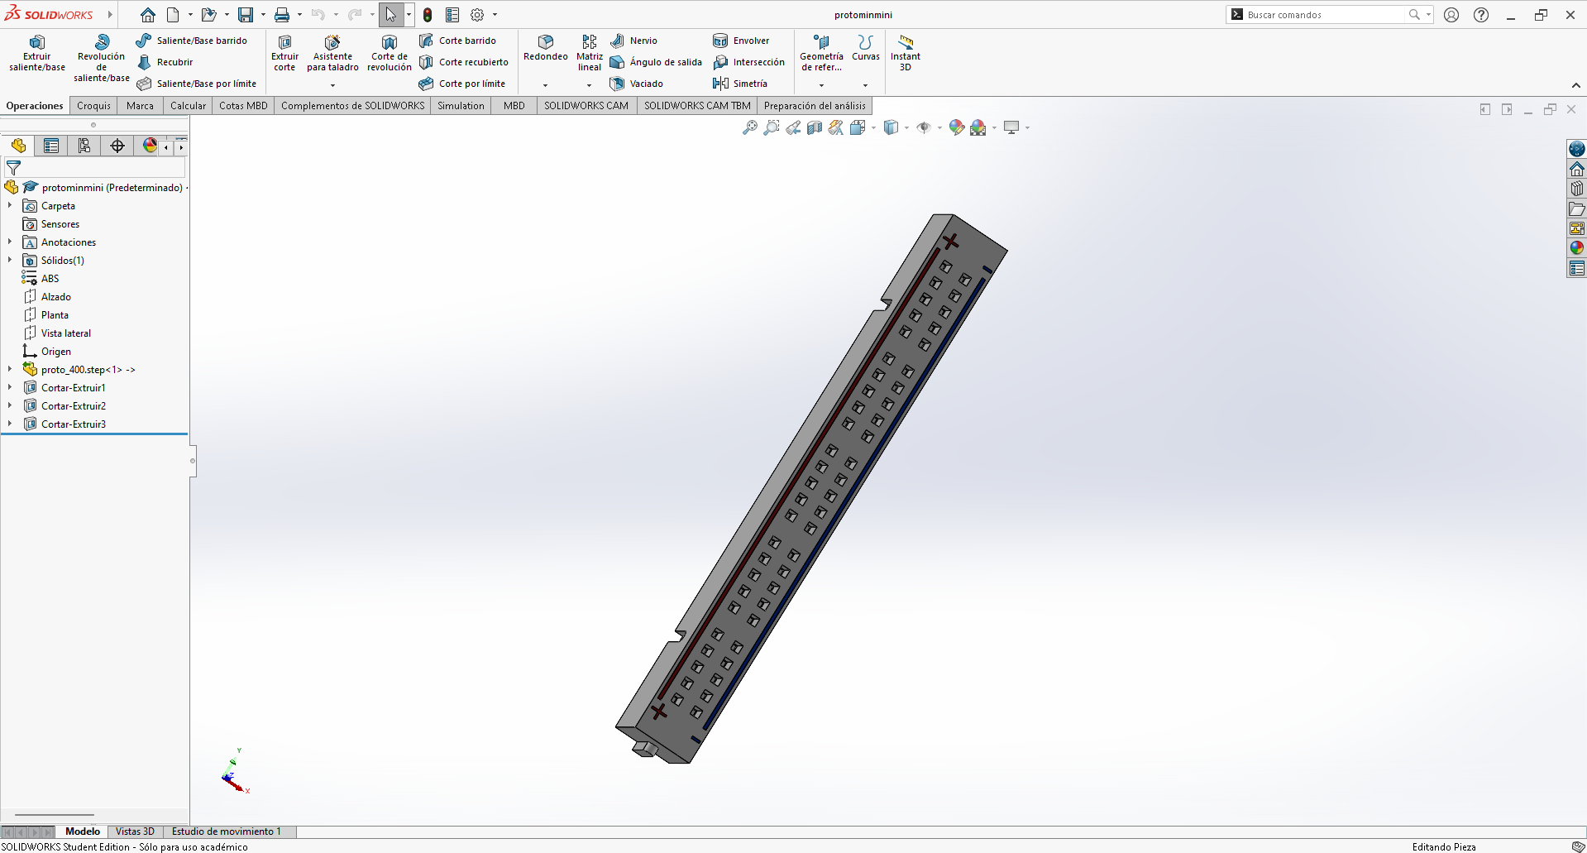Image resolution: width=1587 pixels, height=853 pixels.
Task: Click Corte barrido
Action: pos(457,41)
